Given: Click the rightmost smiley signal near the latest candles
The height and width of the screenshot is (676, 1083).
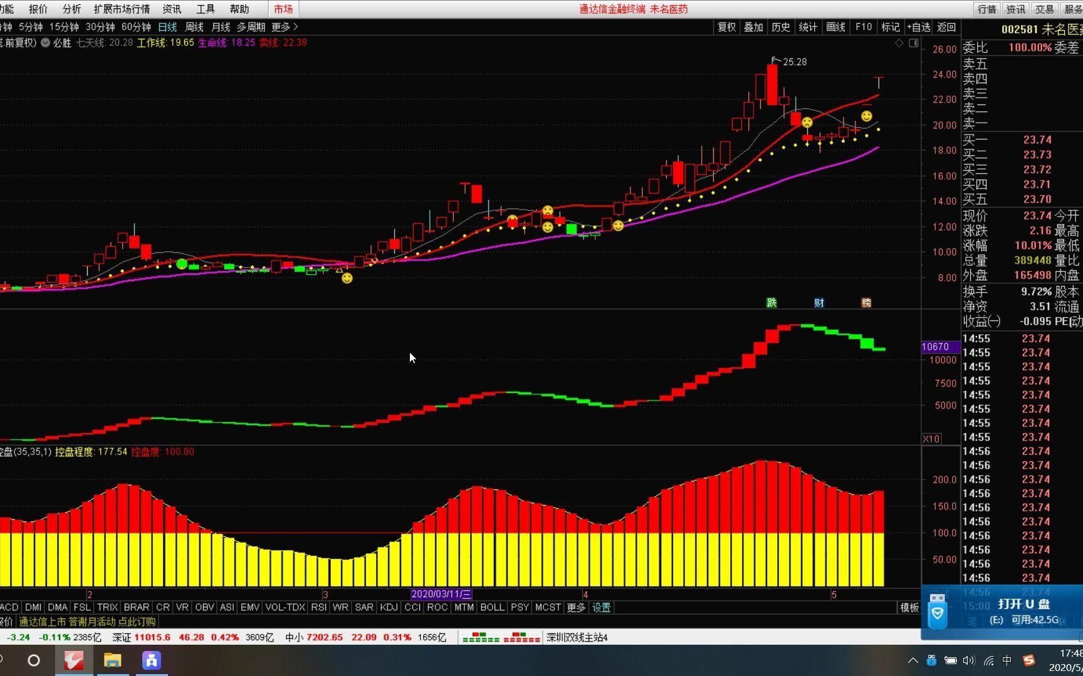Looking at the screenshot, I should (866, 116).
